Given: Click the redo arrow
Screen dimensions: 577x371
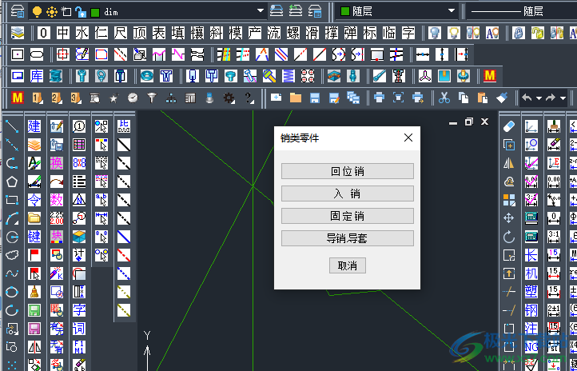Looking at the screenshot, I should click(551, 98).
